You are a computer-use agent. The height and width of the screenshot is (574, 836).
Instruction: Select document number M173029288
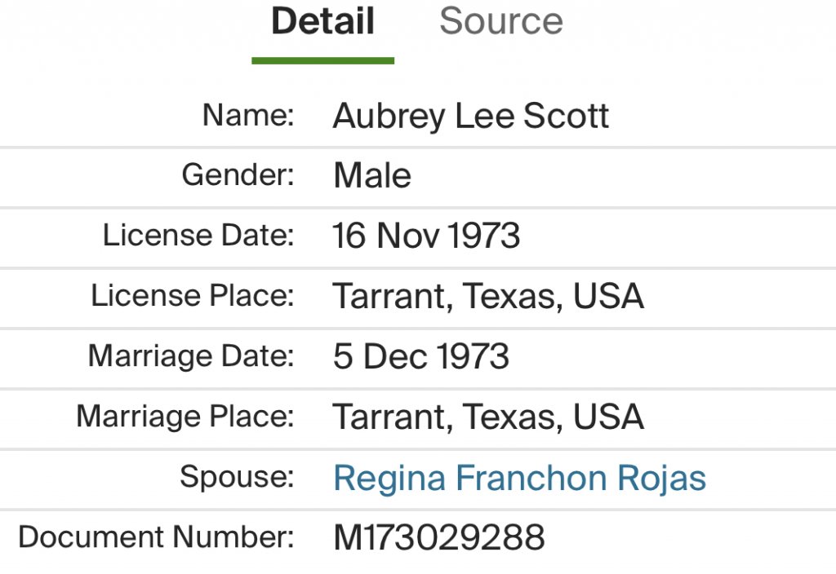click(x=438, y=538)
